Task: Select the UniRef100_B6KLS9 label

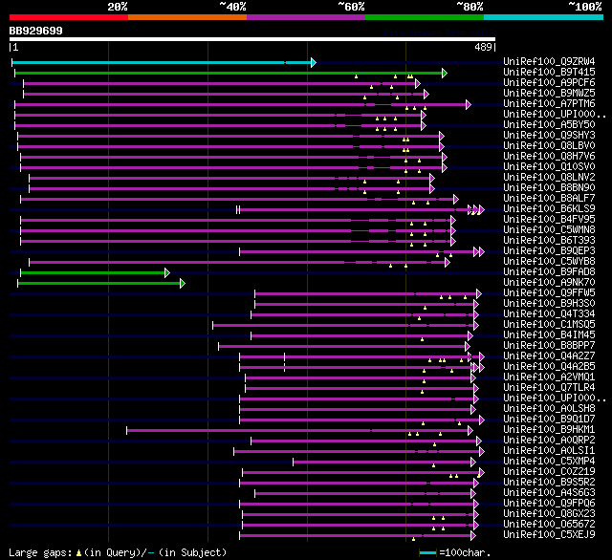Action: pyautogui.click(x=549, y=209)
